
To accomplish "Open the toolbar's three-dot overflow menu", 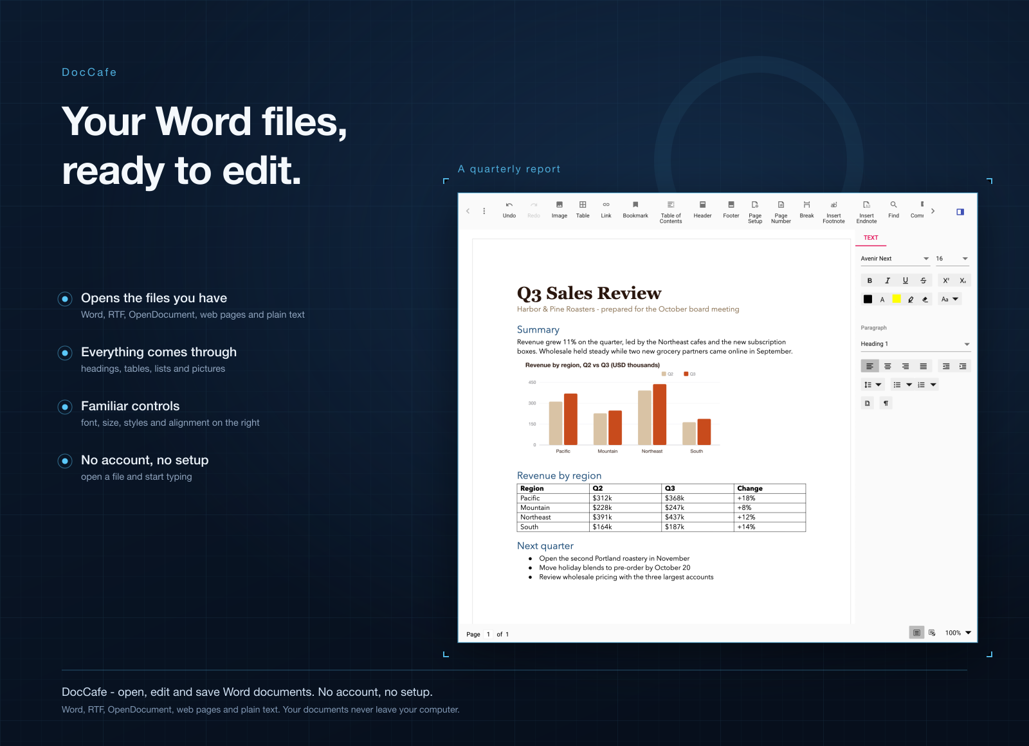I will click(x=484, y=211).
